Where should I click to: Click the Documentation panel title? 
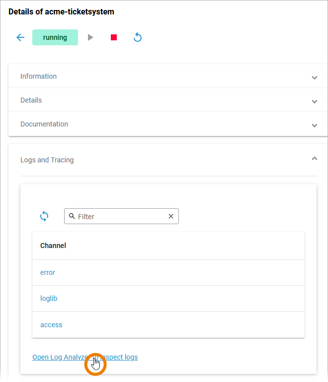click(44, 124)
